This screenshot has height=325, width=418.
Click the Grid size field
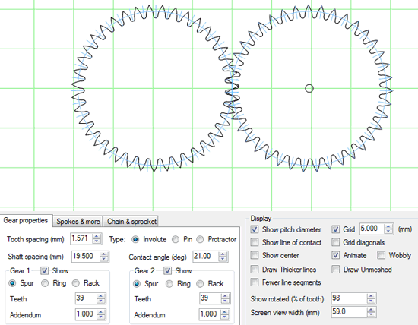(x=372, y=229)
